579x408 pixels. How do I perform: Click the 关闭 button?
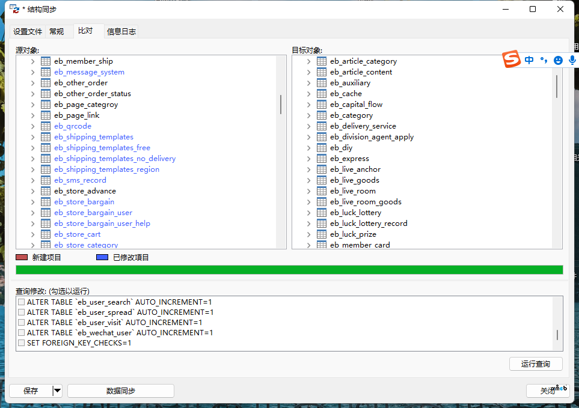coord(548,391)
